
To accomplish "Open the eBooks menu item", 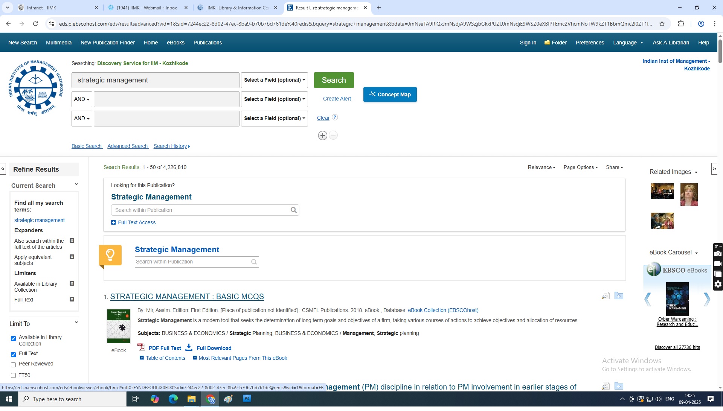I will pos(175,43).
